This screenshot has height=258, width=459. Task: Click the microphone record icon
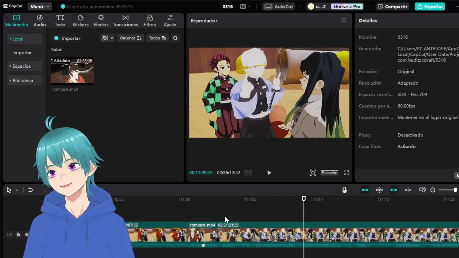(x=345, y=190)
